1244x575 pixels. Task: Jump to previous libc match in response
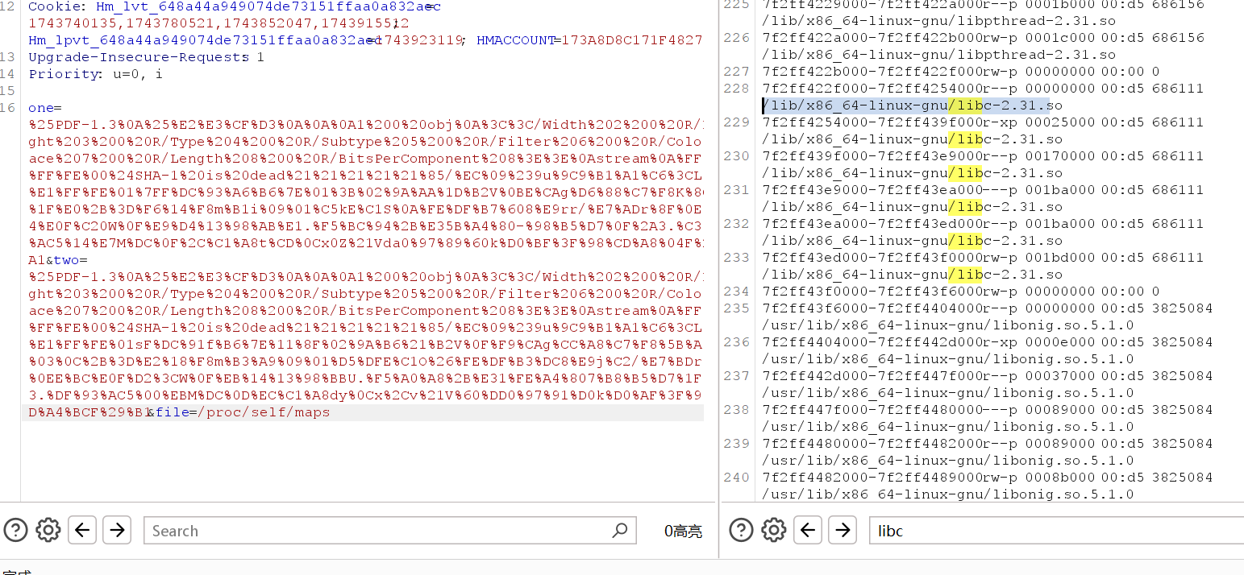coord(808,530)
